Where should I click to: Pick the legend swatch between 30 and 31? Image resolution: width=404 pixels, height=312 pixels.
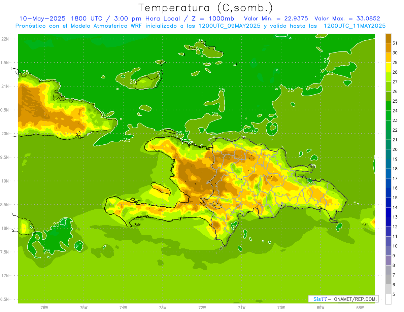pyautogui.click(x=388, y=48)
